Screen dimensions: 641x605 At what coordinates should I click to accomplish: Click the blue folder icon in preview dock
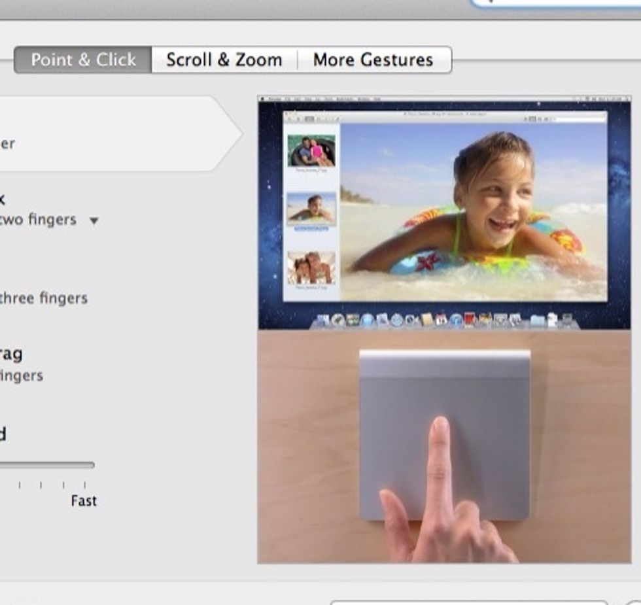[538, 320]
